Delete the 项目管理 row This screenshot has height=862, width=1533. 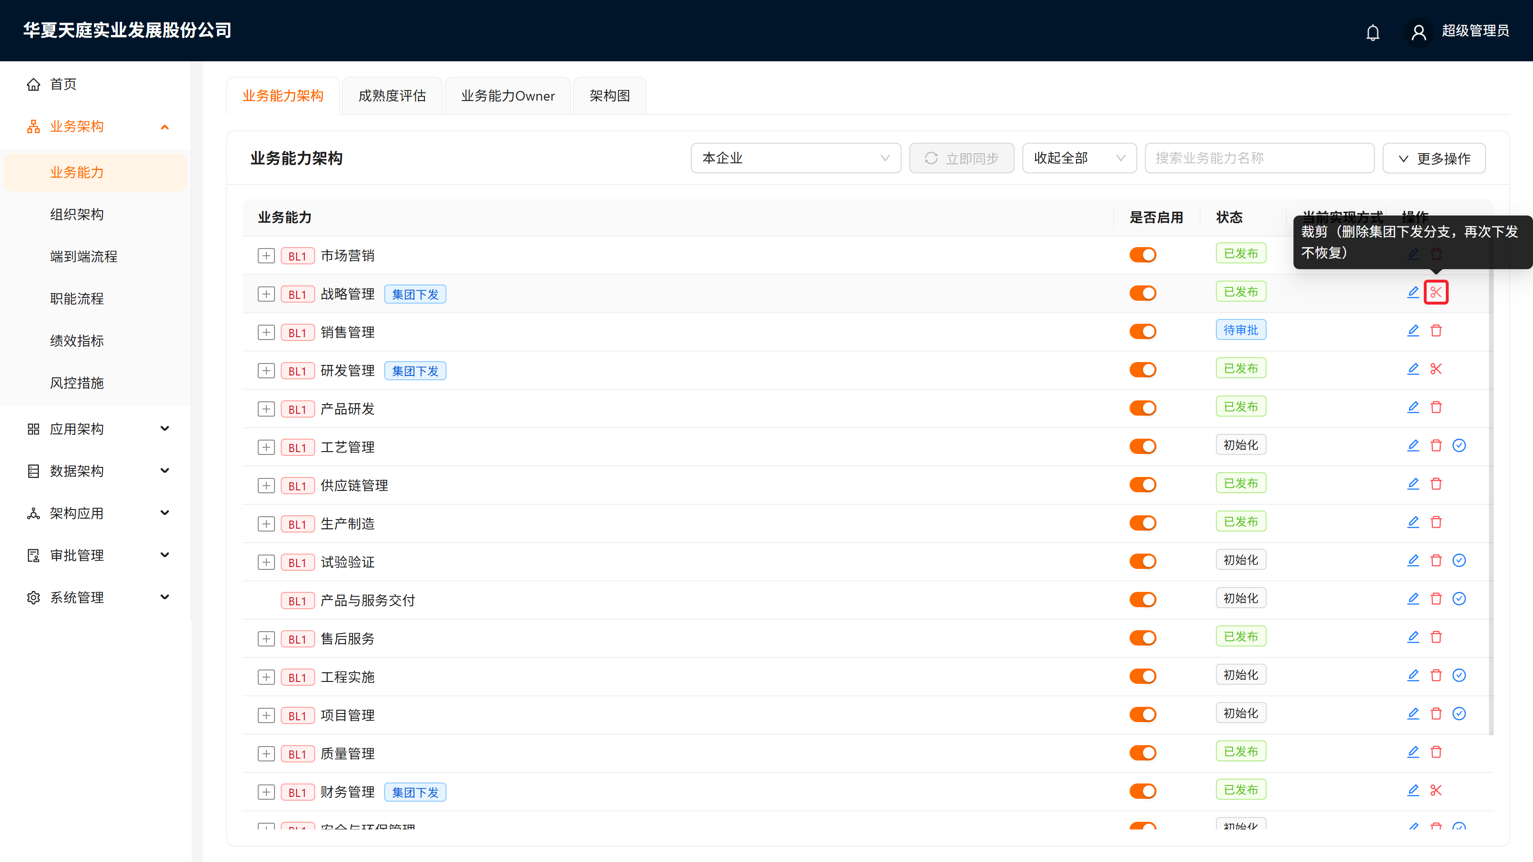[1435, 714]
